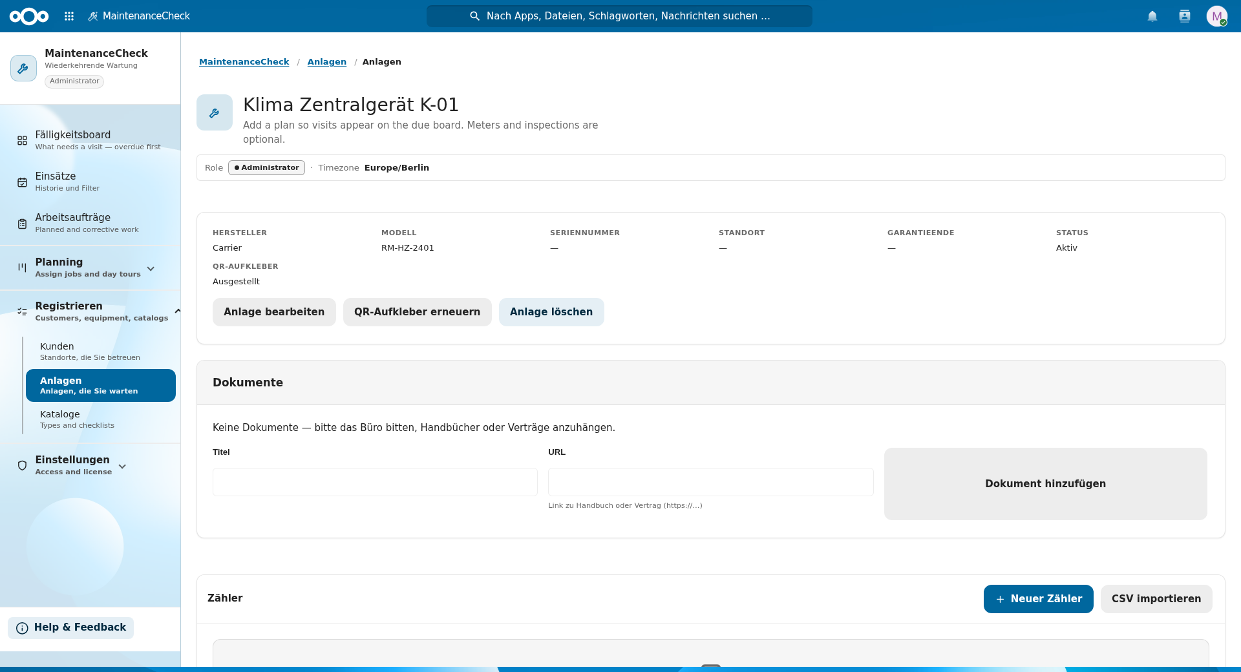Click Dokument hinzufügen

coord(1046,484)
